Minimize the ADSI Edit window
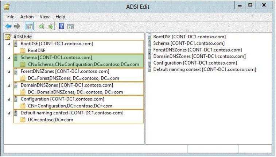 click(x=240, y=5)
